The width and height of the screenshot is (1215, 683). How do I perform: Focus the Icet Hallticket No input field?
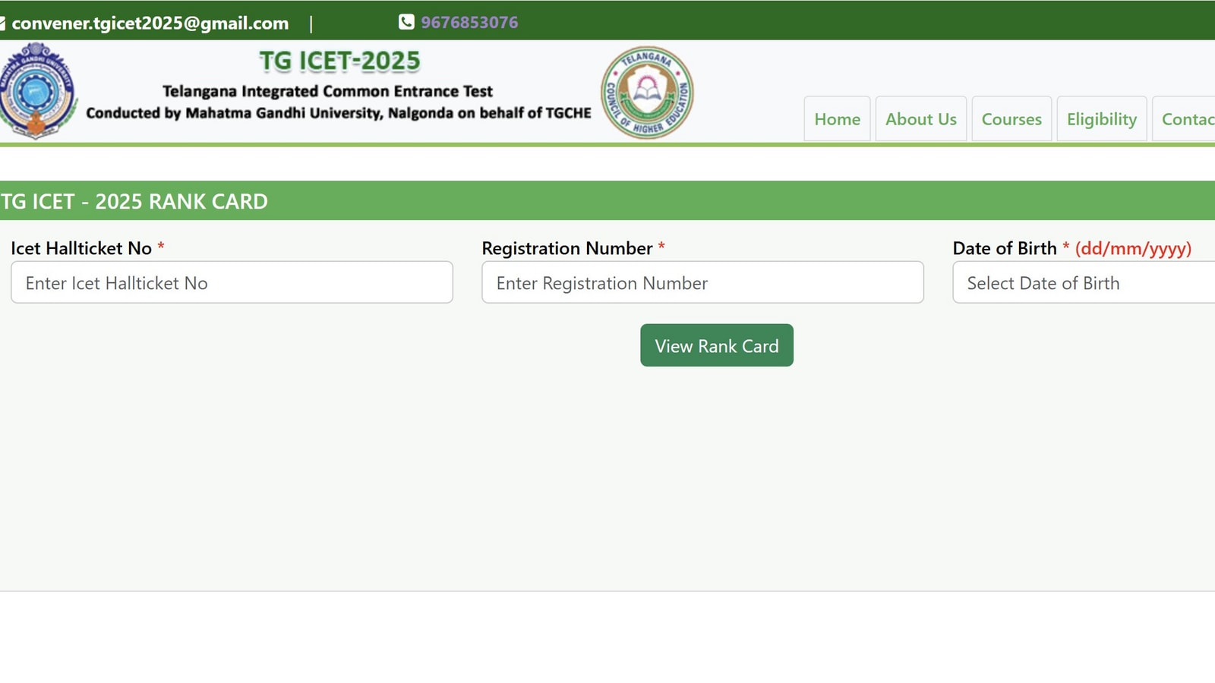point(232,283)
